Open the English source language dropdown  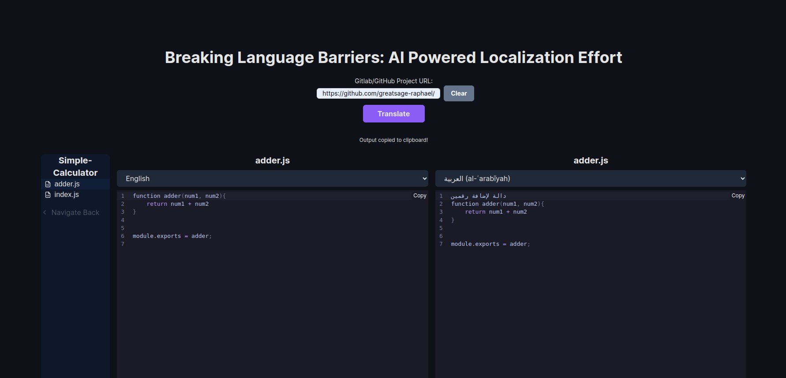pyautogui.click(x=273, y=178)
